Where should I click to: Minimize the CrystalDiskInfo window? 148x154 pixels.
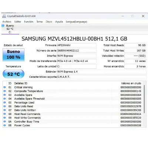tap(123, 16)
